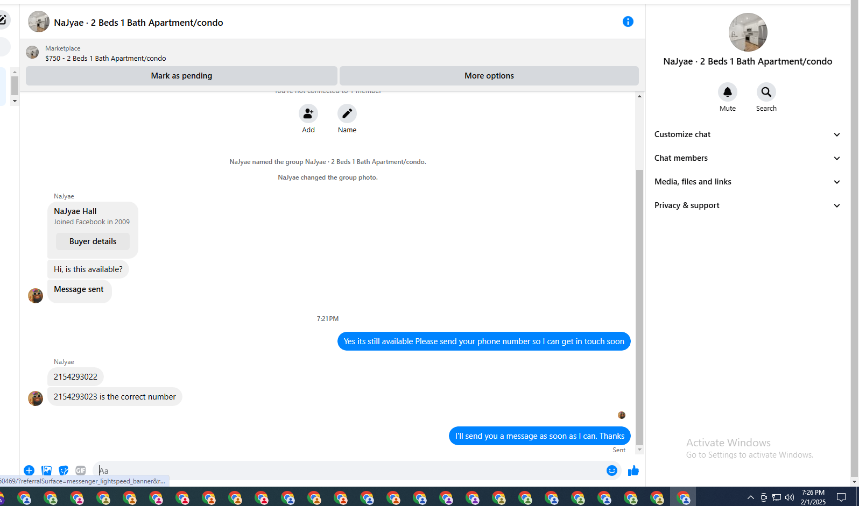Viewport: 859px width, 506px height.
Task: Open the taskbar volume control
Action: pyautogui.click(x=790, y=497)
